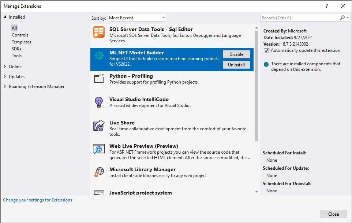The width and height of the screenshot is (352, 223).
Task: Uninstall the ML.NET Model Builder extension
Action: coord(236,65)
